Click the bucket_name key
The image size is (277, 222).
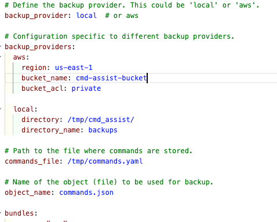point(44,78)
